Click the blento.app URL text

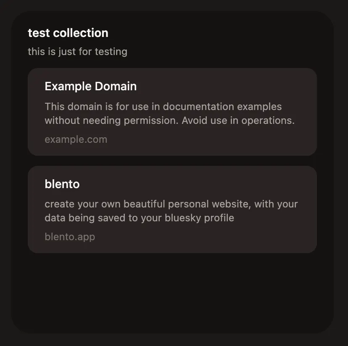coord(70,237)
